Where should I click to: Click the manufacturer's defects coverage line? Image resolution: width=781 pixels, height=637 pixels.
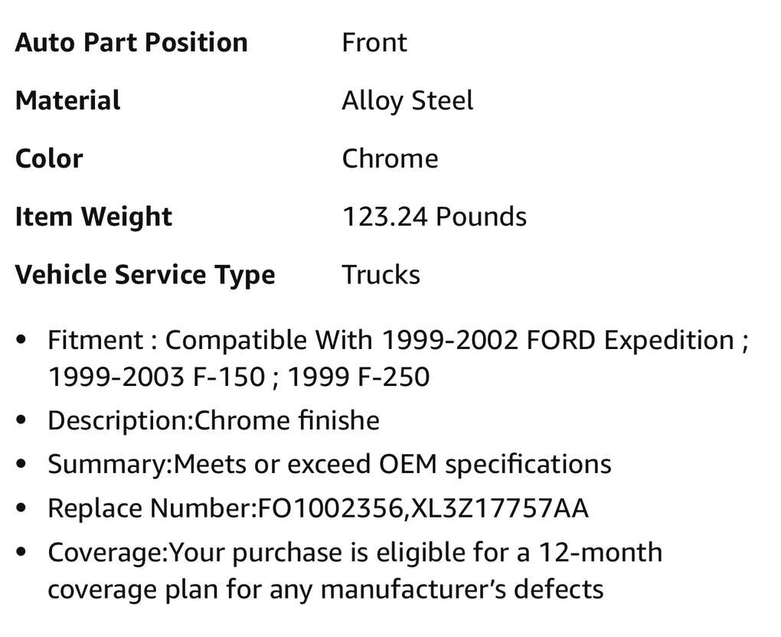325,590
